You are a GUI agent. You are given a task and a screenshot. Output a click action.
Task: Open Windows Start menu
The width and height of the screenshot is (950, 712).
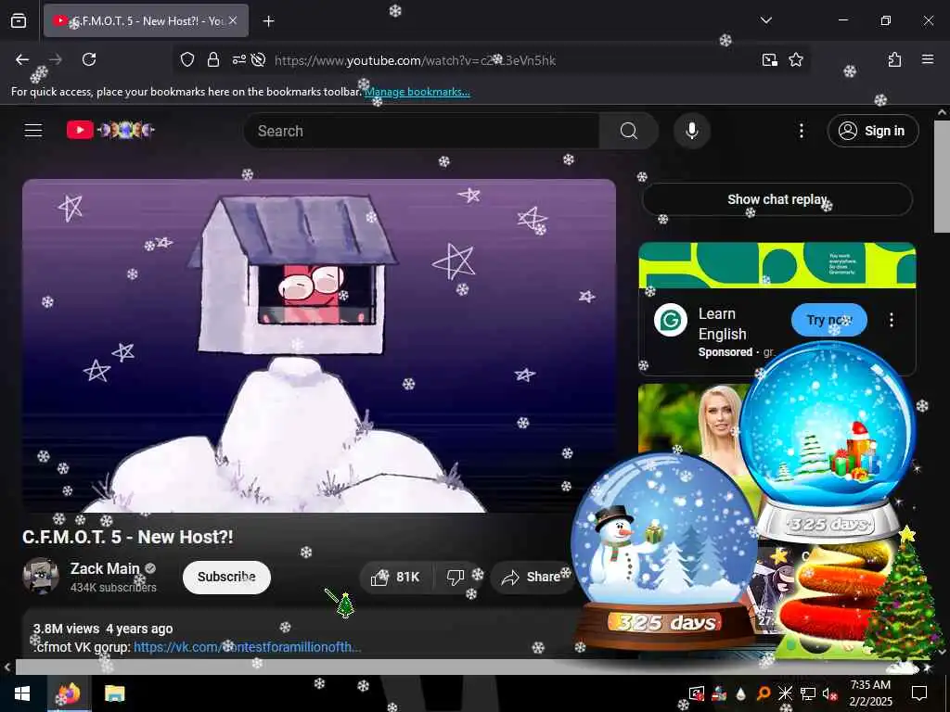[22, 693]
